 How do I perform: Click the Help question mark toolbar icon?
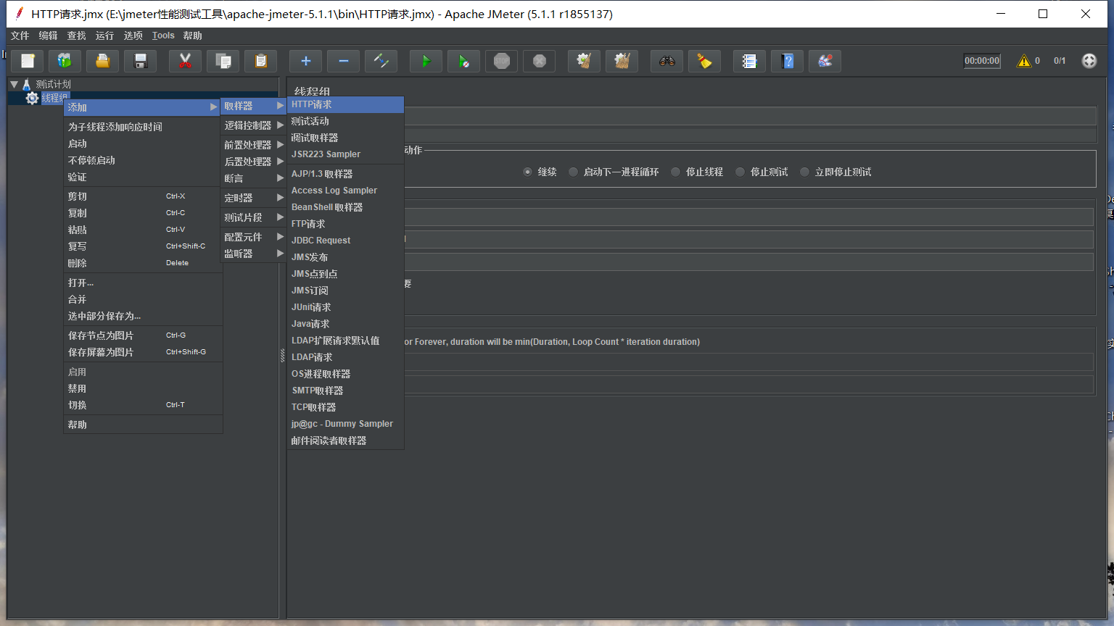coord(788,61)
